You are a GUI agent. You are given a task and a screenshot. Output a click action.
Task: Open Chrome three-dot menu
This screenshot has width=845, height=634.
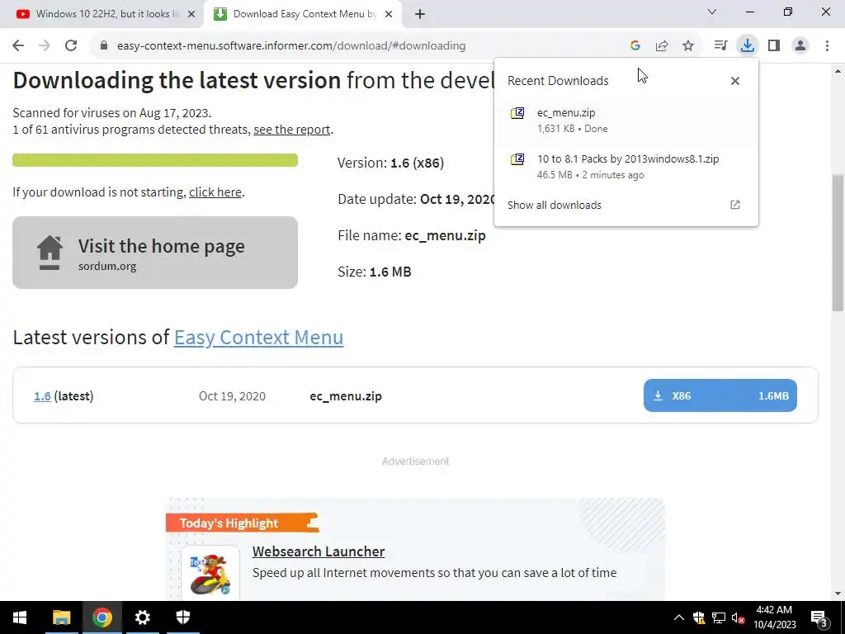[x=827, y=46]
